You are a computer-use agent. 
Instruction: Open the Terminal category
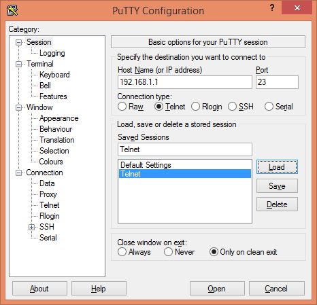tap(40, 64)
